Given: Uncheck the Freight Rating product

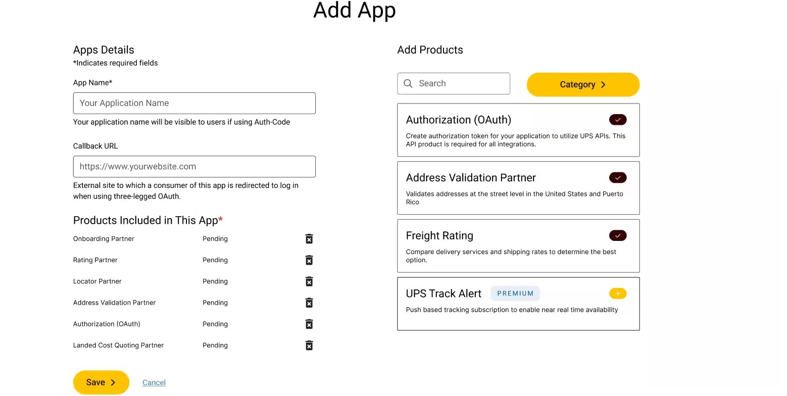Looking at the screenshot, I should (618, 235).
